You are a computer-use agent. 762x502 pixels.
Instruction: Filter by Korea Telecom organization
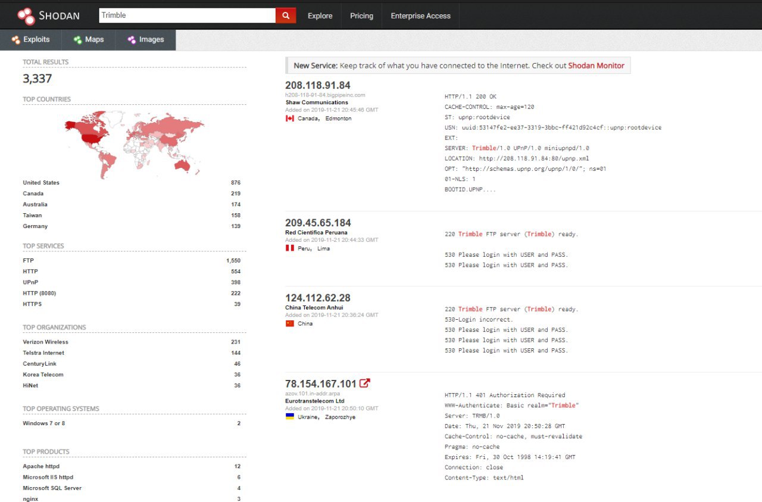point(43,375)
